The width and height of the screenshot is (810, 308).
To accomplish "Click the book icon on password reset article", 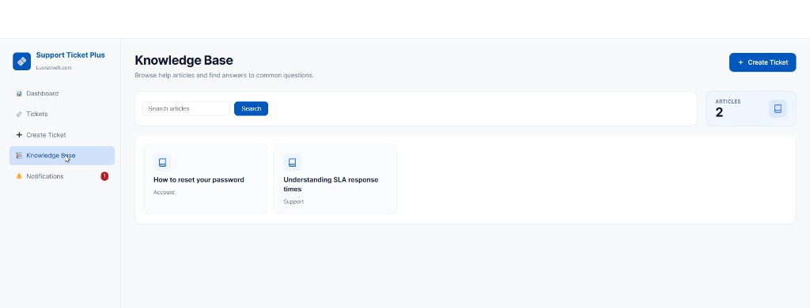I will pos(162,163).
